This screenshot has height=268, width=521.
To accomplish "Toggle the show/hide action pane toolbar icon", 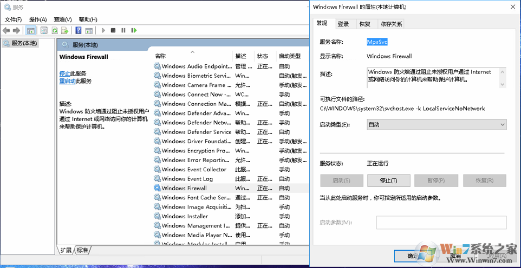I will click(89, 30).
